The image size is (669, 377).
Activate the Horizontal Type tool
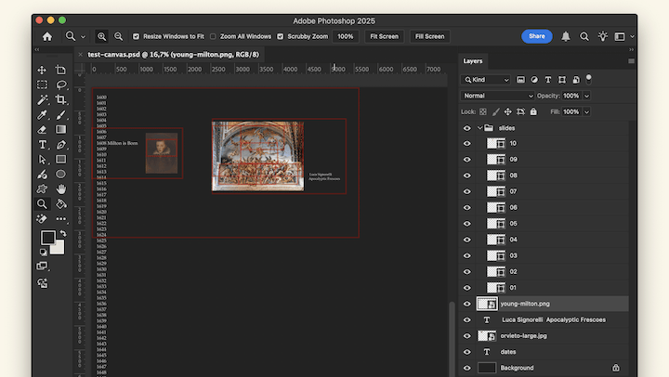coord(42,144)
